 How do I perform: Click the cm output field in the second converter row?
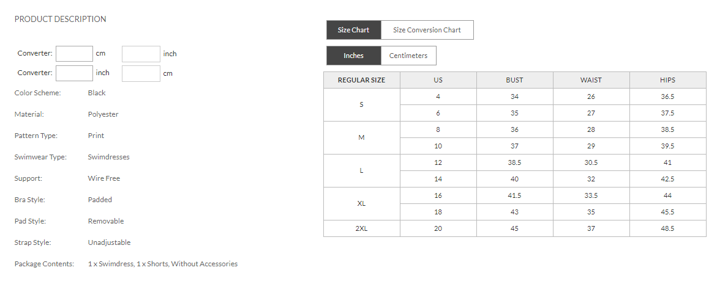[141, 73]
